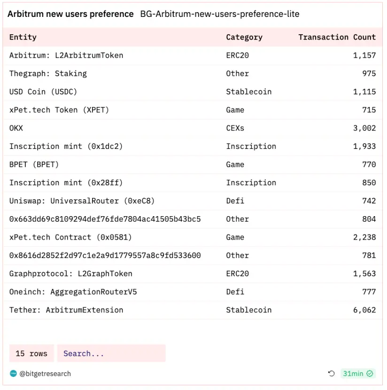Sort by the Entity column header
The image size is (387, 390).
tap(23, 37)
